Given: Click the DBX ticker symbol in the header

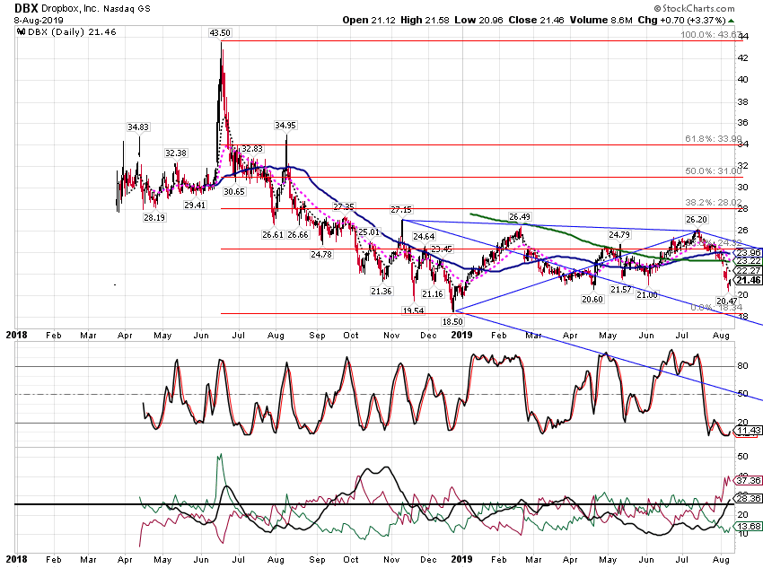Looking at the screenshot, I should pos(26,8).
